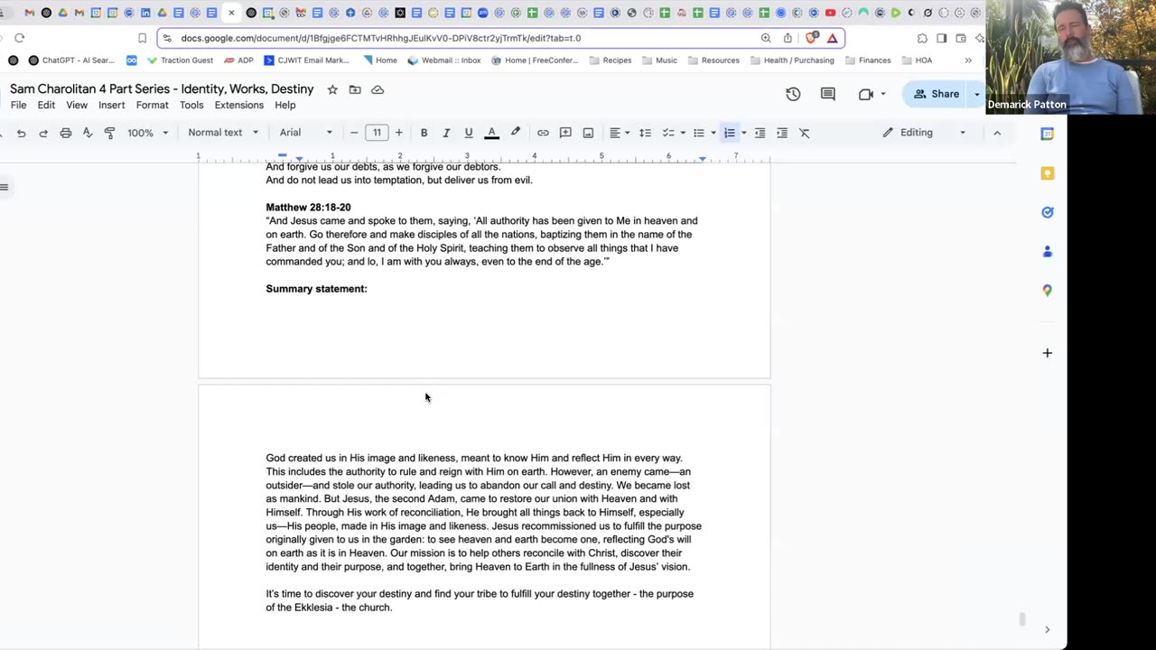1156x650 pixels.
Task: Get add-ons with the plus icon
Action: 1048,353
